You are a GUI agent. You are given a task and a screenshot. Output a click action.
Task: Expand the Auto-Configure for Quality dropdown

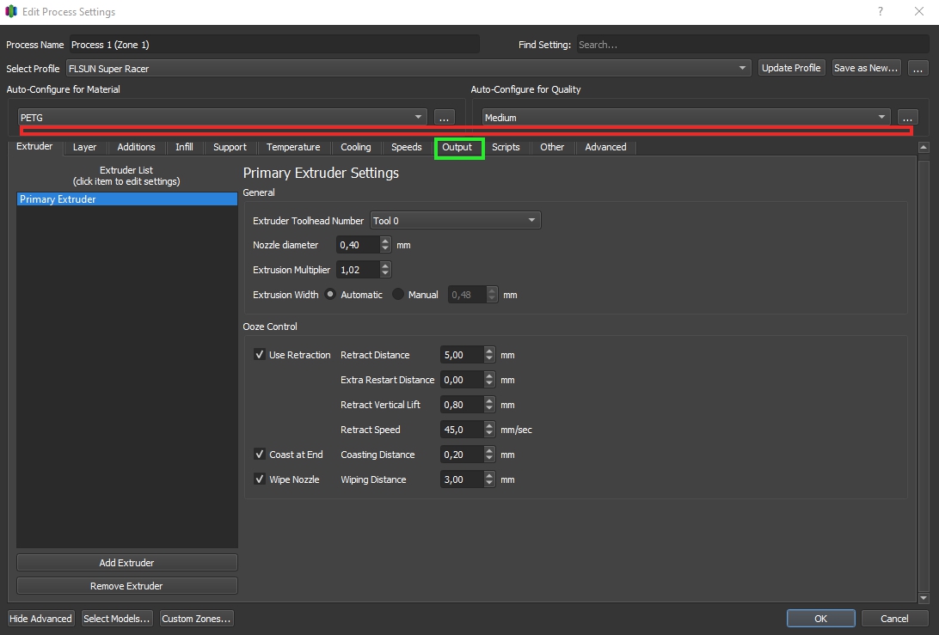[685, 117]
